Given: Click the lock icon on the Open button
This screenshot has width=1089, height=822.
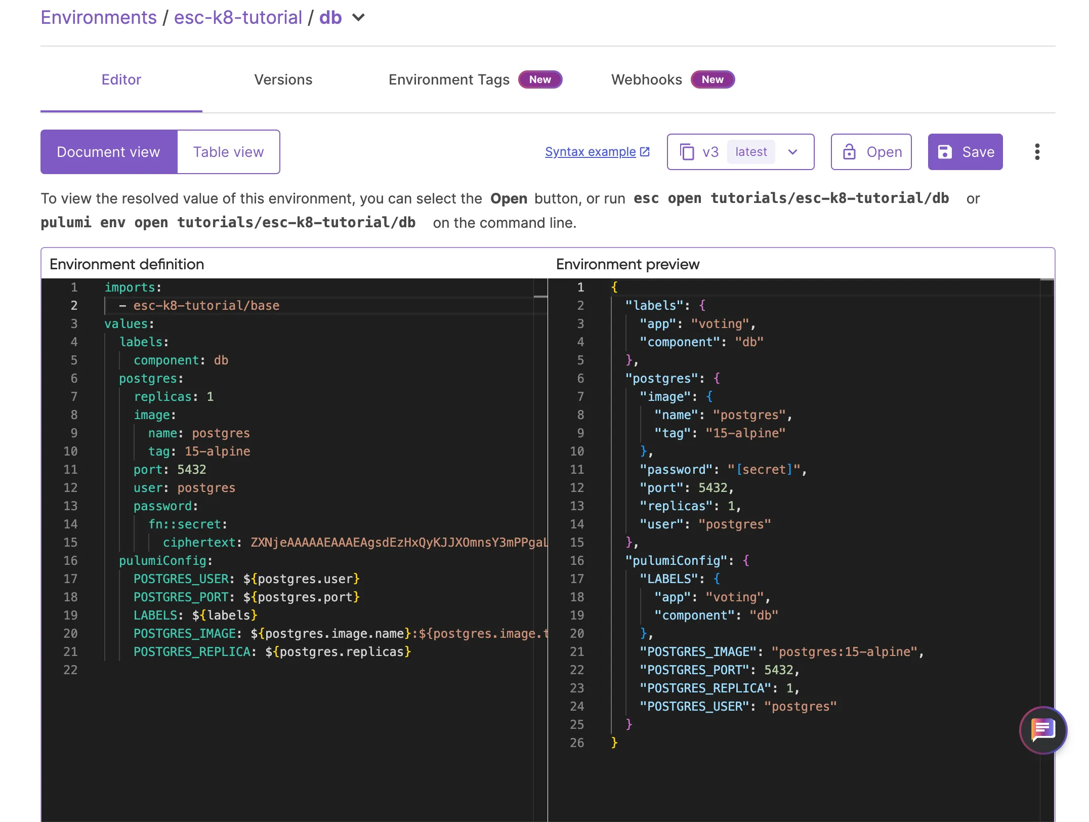Looking at the screenshot, I should 849,152.
